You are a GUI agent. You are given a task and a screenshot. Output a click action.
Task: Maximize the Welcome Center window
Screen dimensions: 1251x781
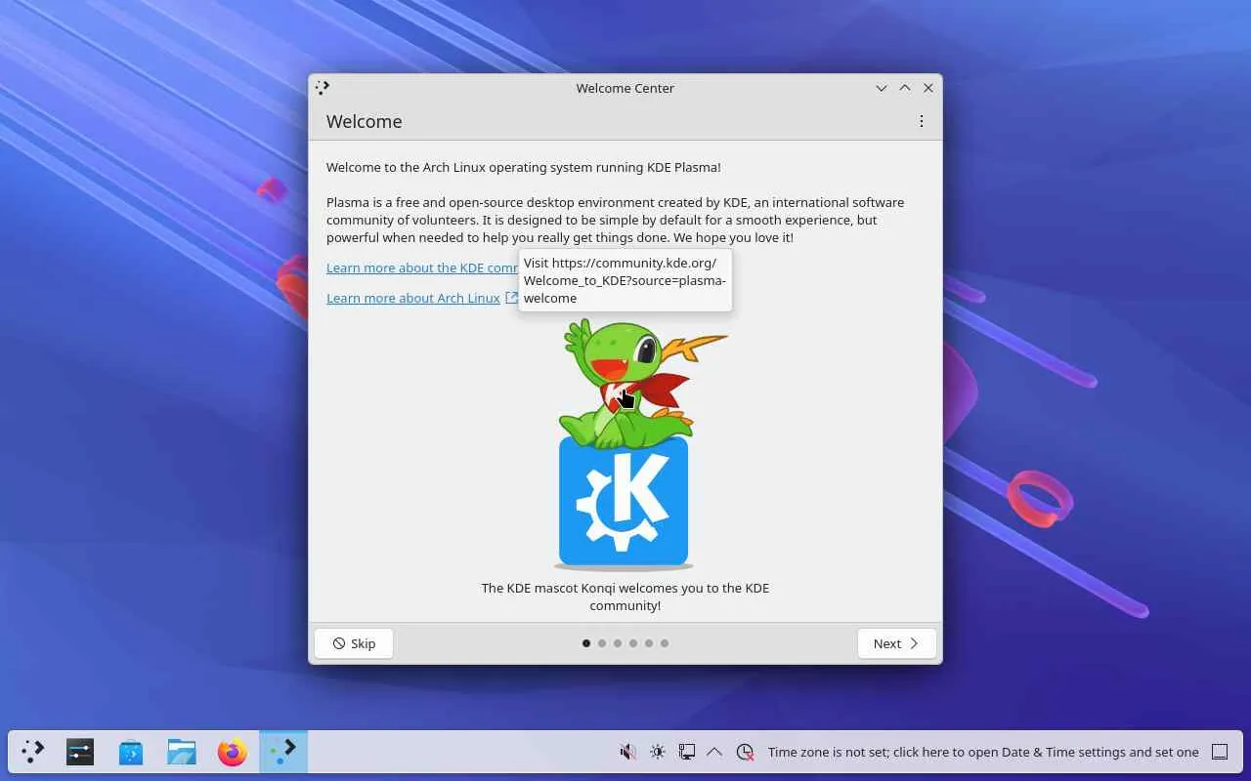tap(905, 88)
